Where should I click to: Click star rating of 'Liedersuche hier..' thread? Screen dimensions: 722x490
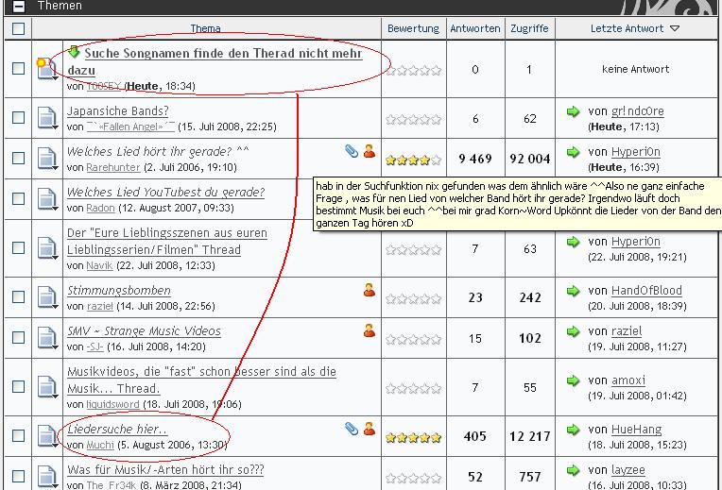(x=413, y=437)
